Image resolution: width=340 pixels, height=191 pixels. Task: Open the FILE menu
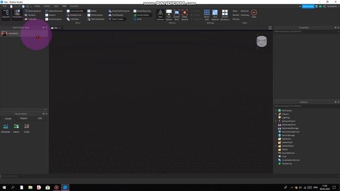[4, 6]
